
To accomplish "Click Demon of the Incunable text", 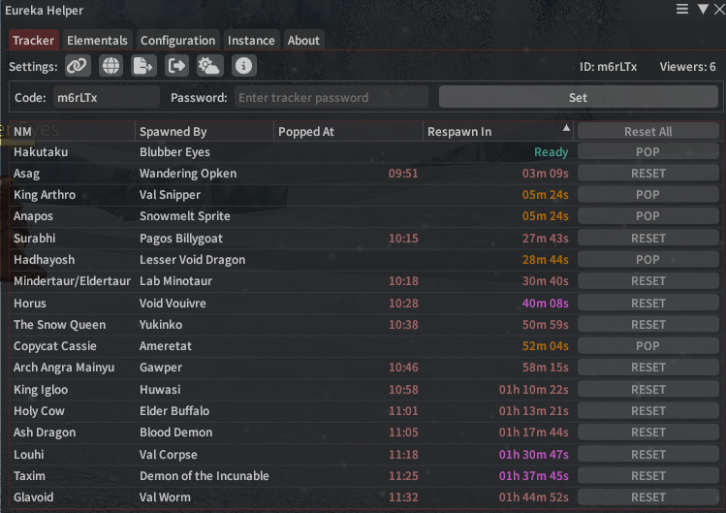I will point(205,475).
